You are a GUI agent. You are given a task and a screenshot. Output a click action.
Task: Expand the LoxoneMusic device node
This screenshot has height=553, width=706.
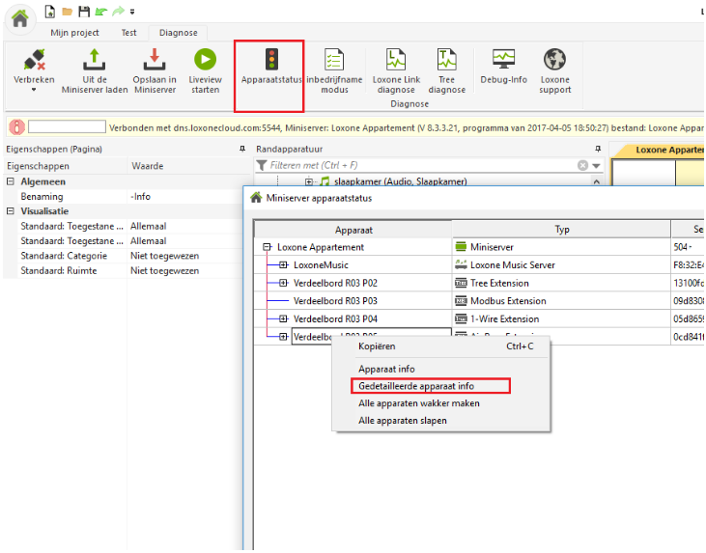283,264
